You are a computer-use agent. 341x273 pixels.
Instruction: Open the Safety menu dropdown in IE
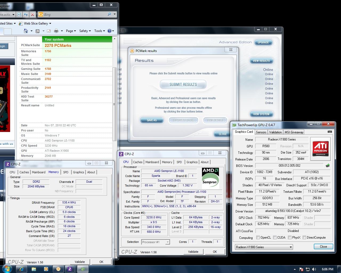[85, 31]
